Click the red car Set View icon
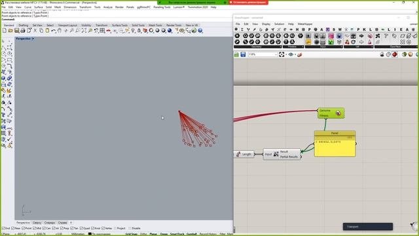 pos(109,31)
